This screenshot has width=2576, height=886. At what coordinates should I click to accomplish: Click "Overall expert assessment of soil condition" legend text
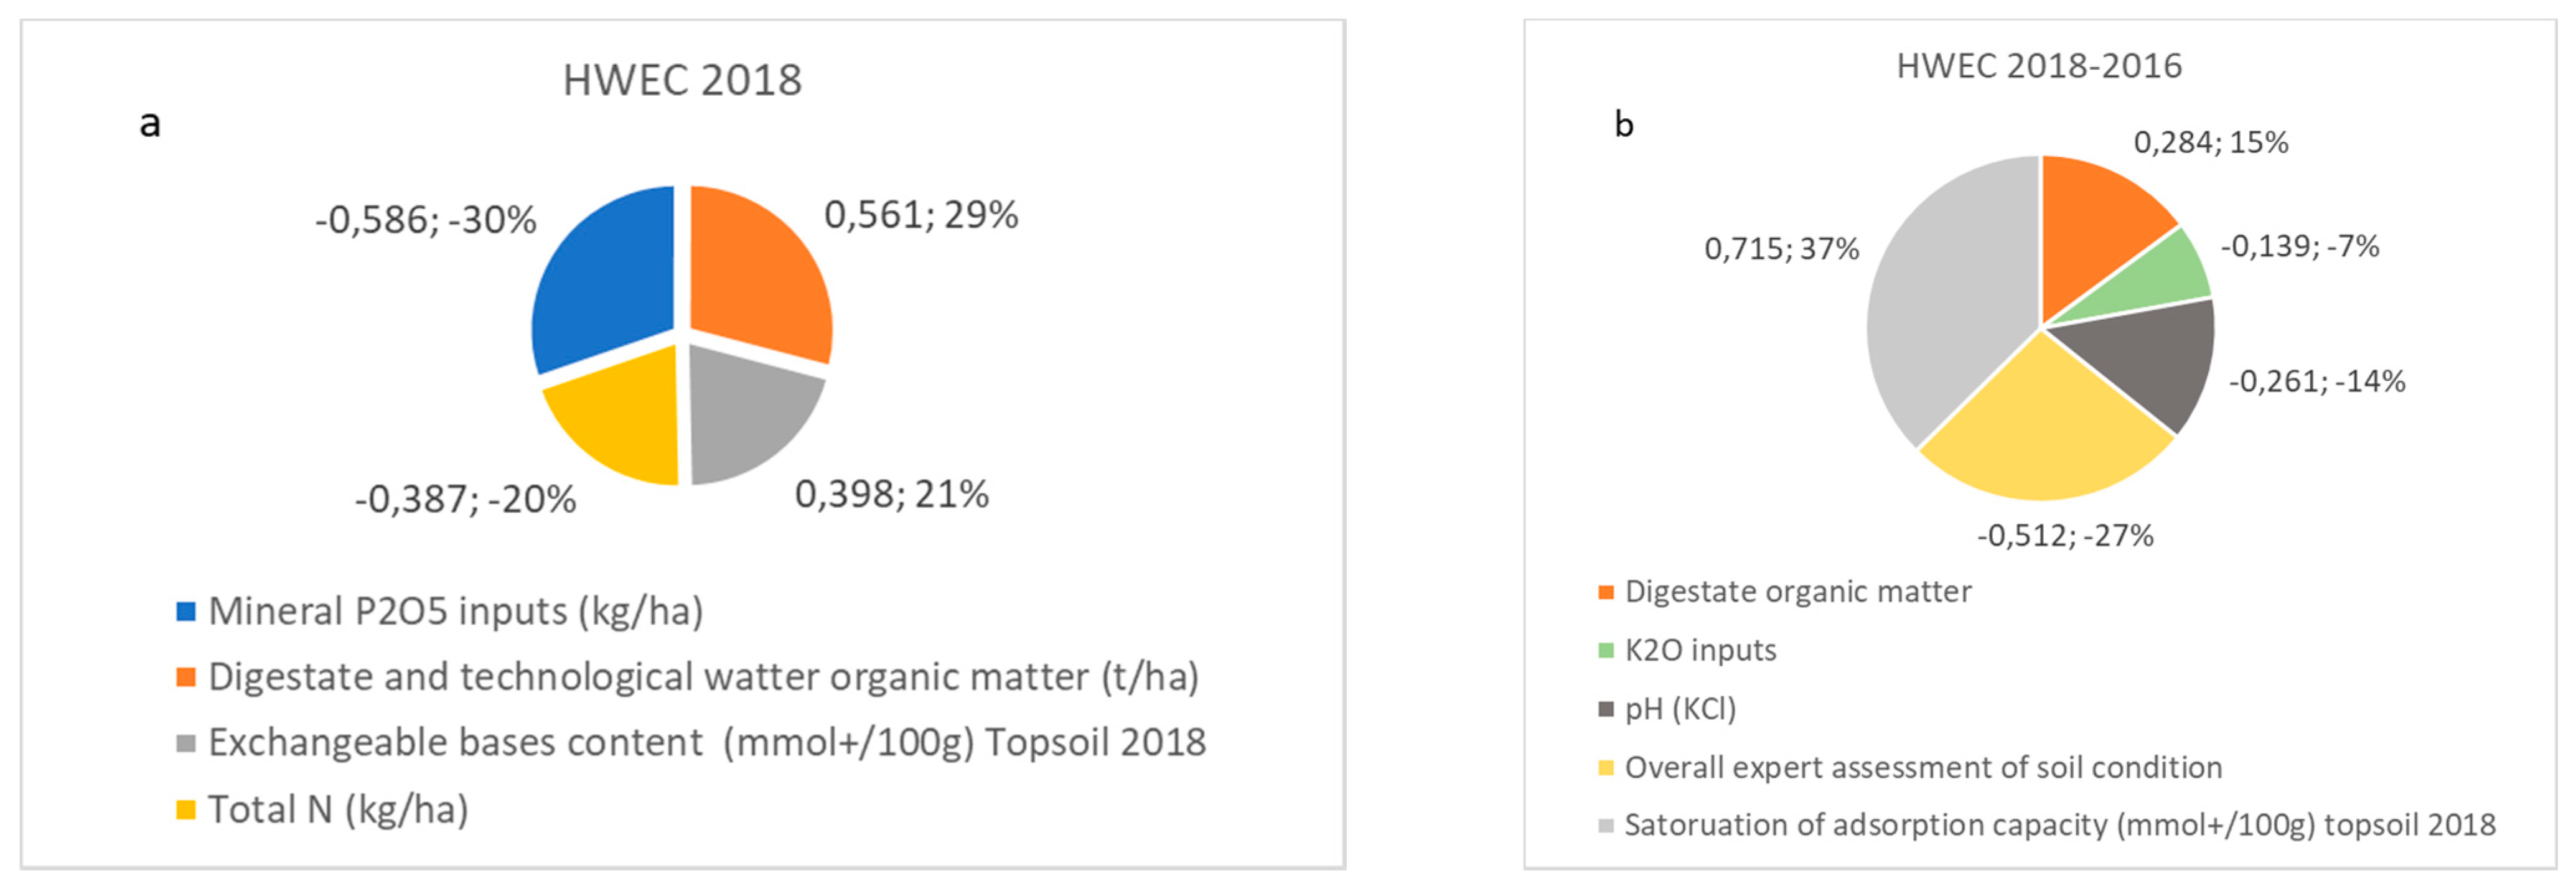tap(1923, 767)
